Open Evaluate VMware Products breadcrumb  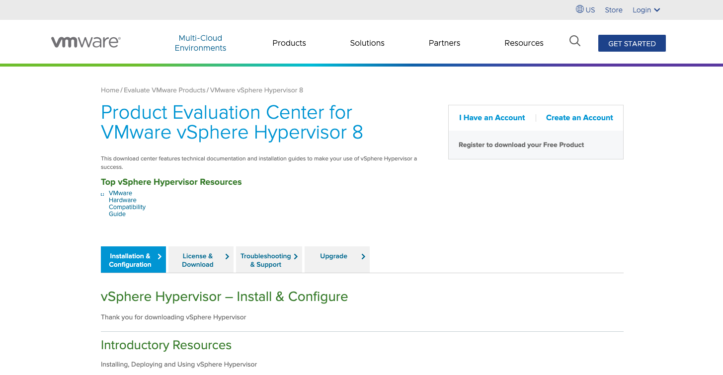click(164, 90)
